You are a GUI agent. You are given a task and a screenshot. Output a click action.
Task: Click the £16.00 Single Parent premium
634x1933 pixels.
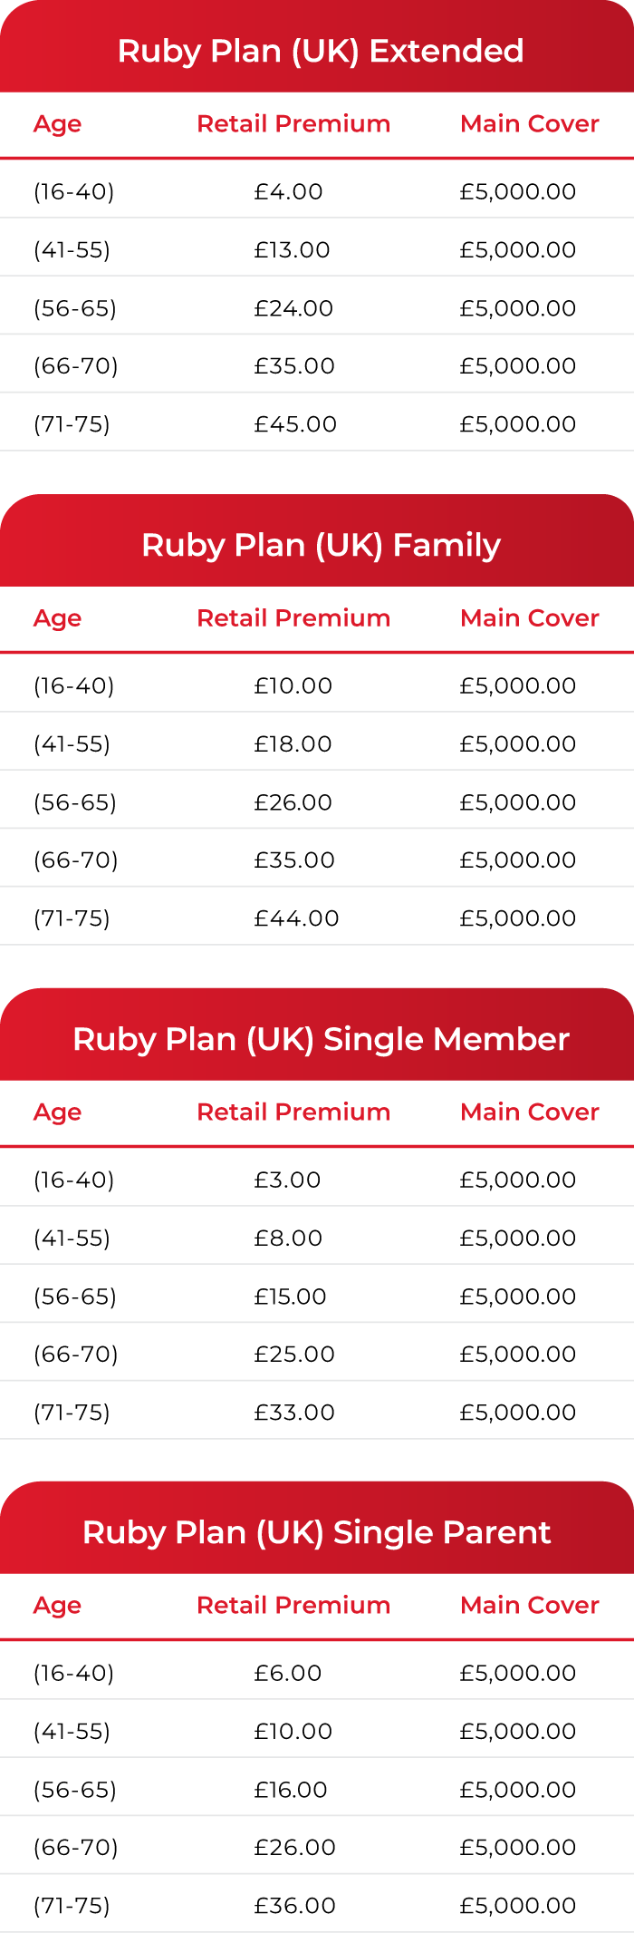(291, 1790)
